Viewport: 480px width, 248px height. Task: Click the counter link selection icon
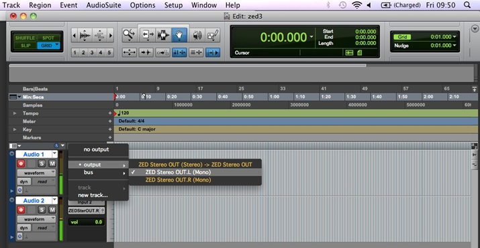pyautogui.click(x=349, y=52)
